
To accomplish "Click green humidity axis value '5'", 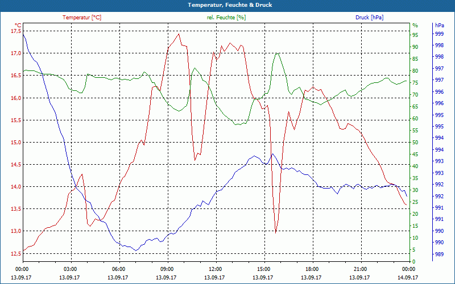I will click(x=414, y=250).
